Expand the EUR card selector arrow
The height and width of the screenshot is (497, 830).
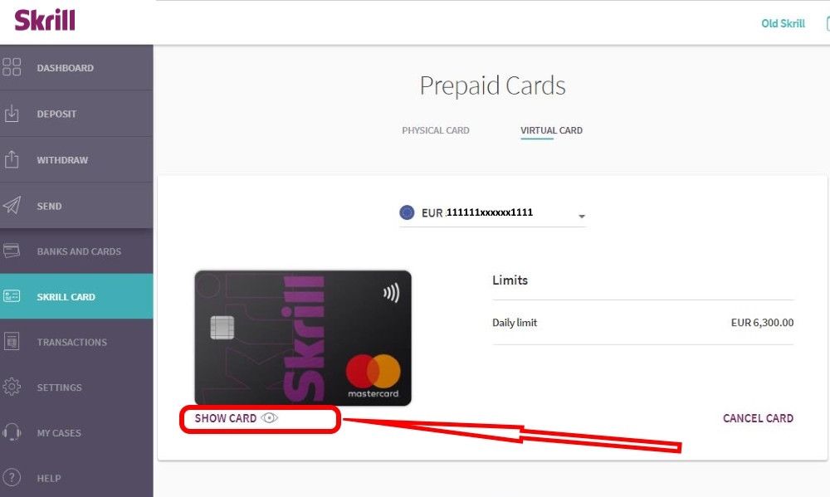pyautogui.click(x=582, y=216)
